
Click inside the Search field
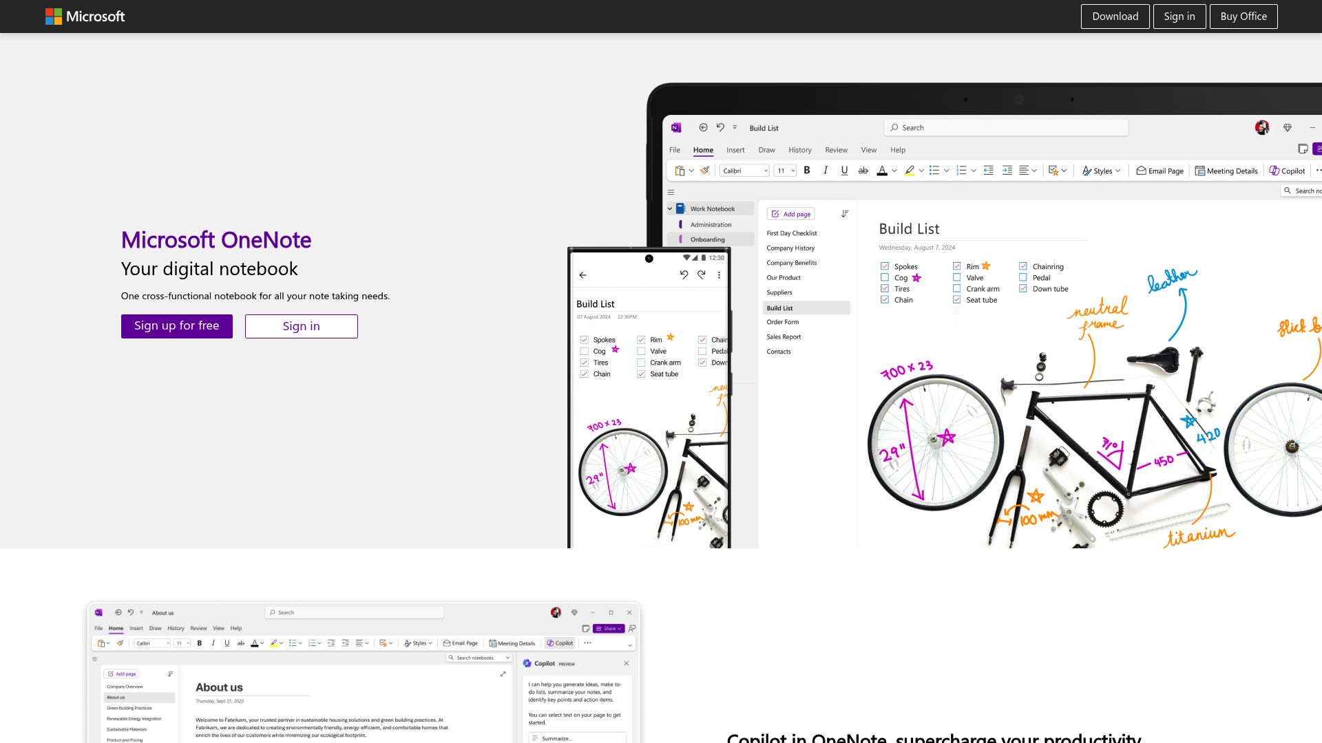coord(1005,127)
